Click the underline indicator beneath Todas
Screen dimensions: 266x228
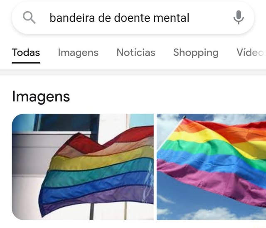pos(26,63)
